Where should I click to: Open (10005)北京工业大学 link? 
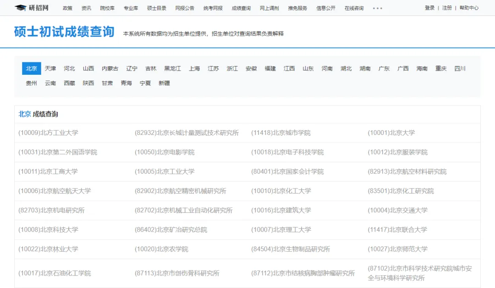(165, 172)
